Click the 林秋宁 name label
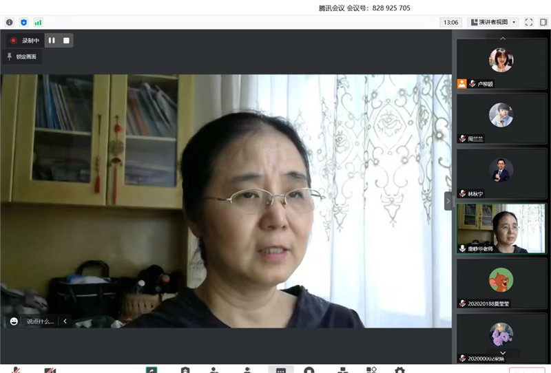 [475, 194]
